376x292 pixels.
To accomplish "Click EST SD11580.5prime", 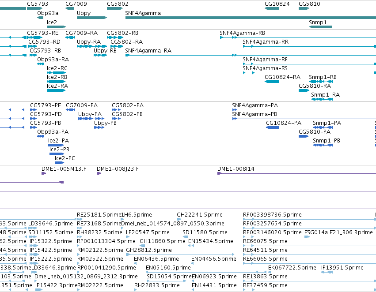I will tap(205, 232).
